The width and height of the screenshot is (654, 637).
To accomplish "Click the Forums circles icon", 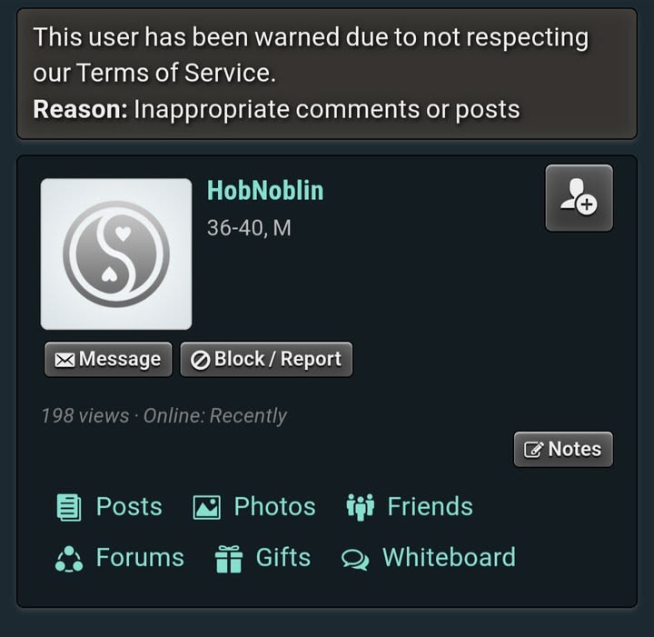I will coord(69,559).
